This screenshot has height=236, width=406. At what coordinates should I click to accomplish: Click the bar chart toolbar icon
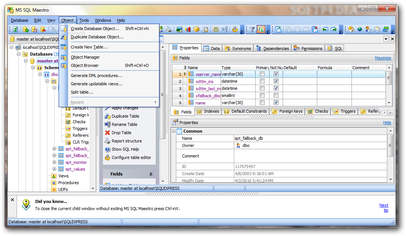[x=188, y=29]
